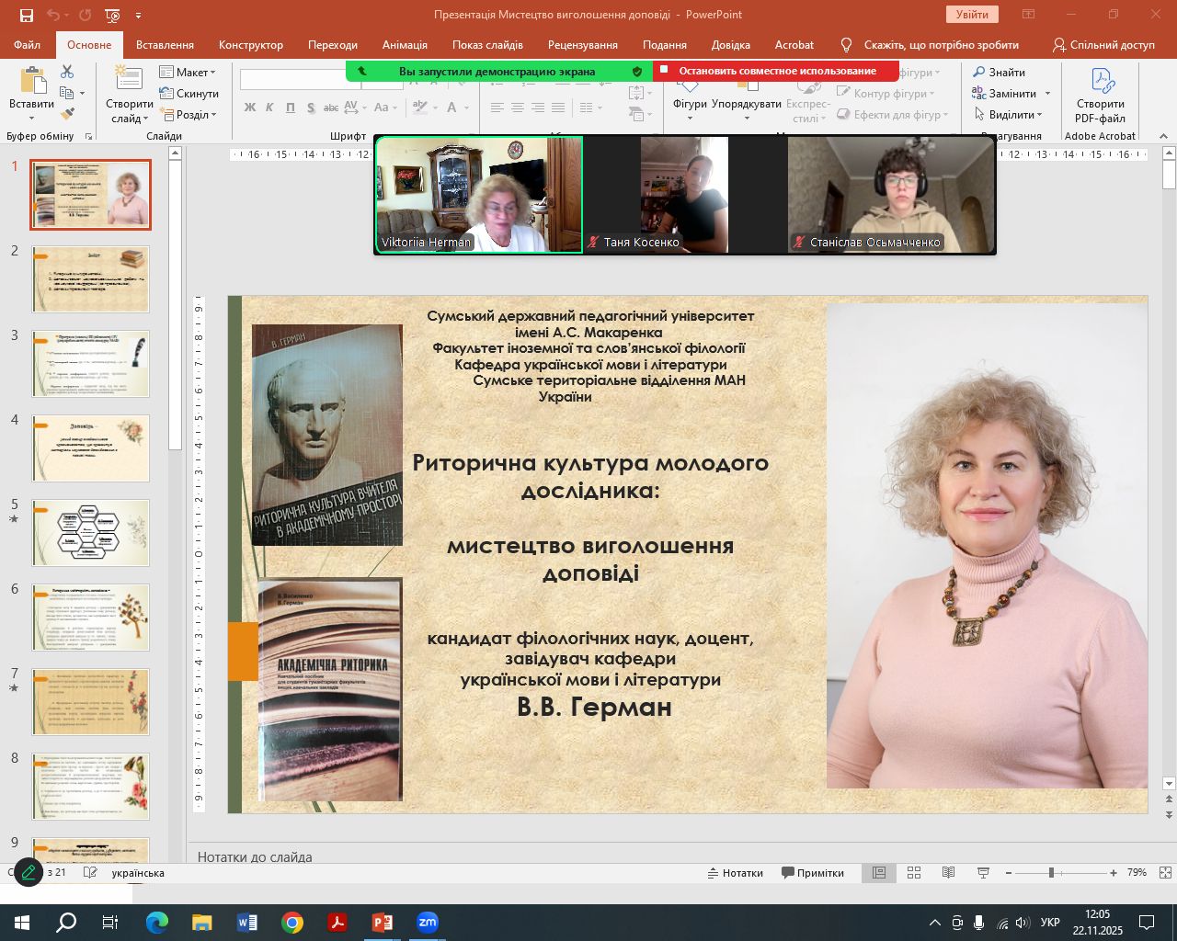Fit slide to current window icon
Viewport: 1177px width, 941px height.
coord(1165,872)
